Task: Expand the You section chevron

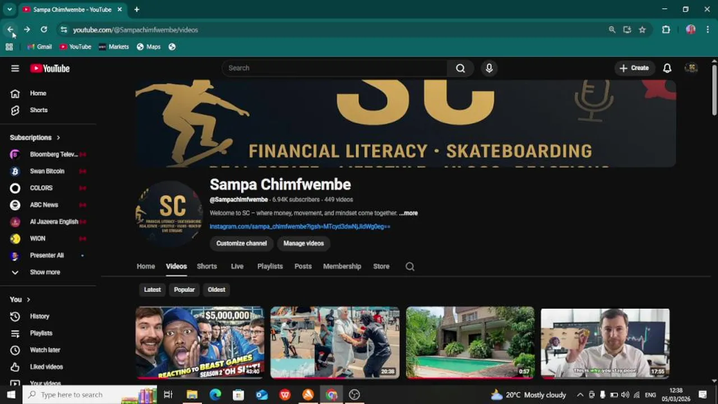Action: [x=28, y=300]
